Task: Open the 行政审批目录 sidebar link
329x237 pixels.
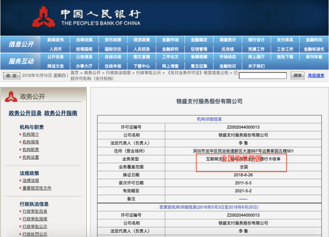Action: click(x=35, y=211)
